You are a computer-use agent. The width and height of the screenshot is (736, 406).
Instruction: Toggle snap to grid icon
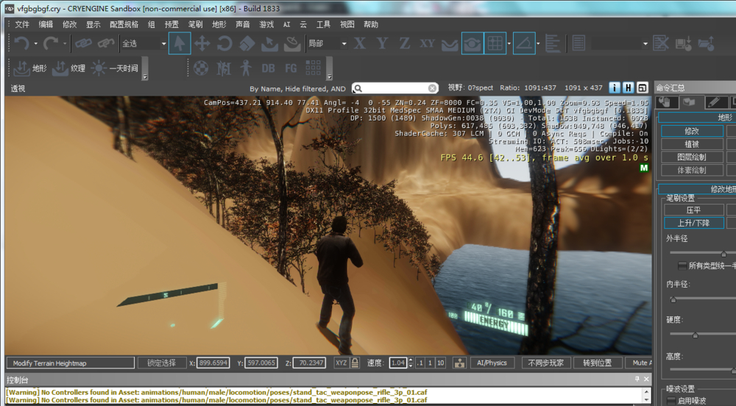click(x=495, y=44)
